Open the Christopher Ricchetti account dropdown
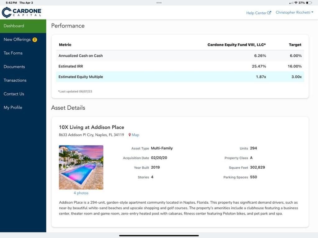 pos(294,12)
